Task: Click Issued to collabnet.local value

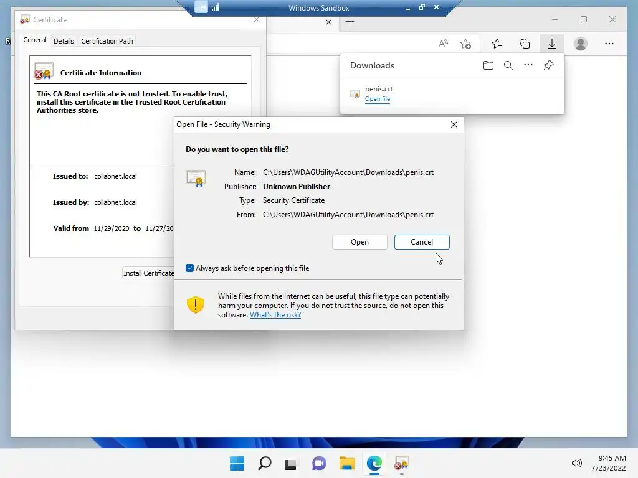Action: (x=115, y=176)
